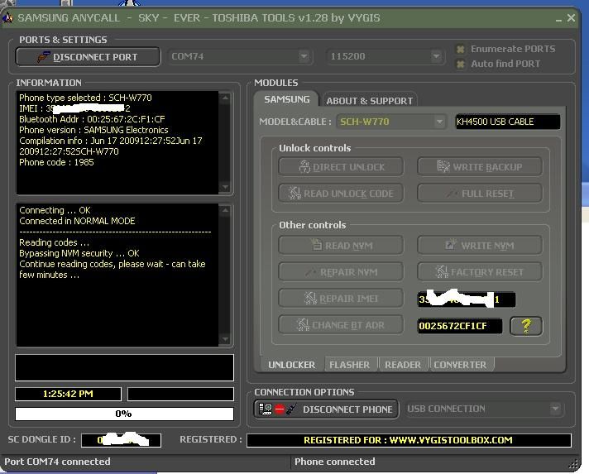Select the READER bottom tab

[403, 365]
